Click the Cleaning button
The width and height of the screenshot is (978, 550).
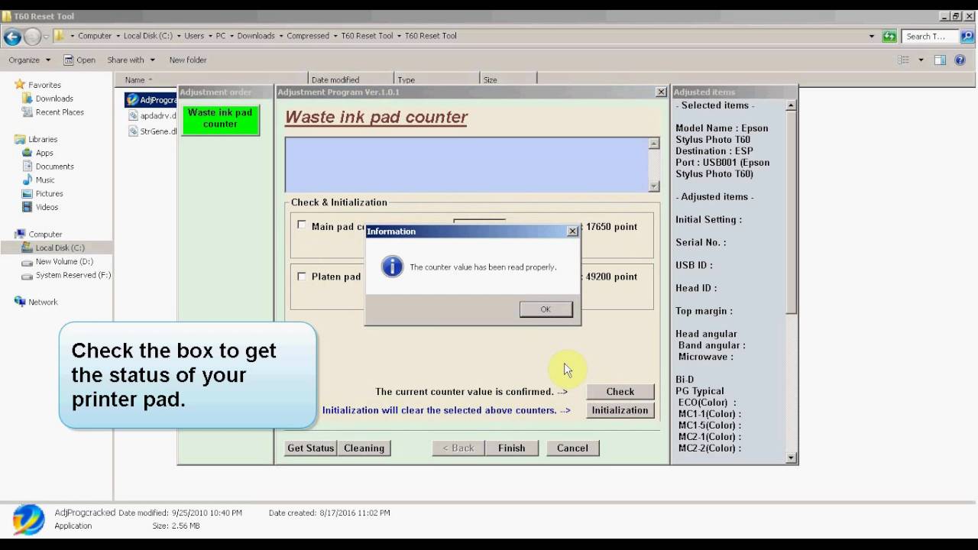point(364,448)
